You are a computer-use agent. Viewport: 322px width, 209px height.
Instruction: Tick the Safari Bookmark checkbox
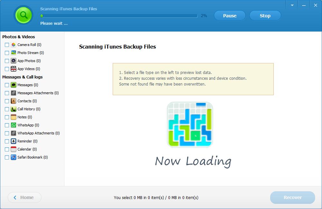click(7, 157)
